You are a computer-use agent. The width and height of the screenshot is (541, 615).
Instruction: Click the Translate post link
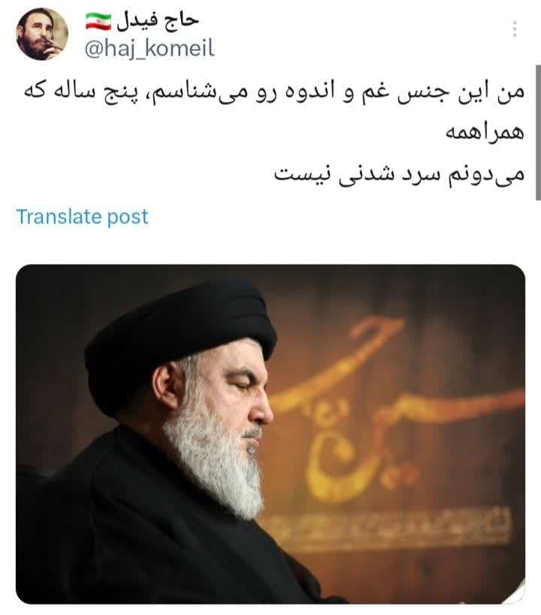pos(83,217)
